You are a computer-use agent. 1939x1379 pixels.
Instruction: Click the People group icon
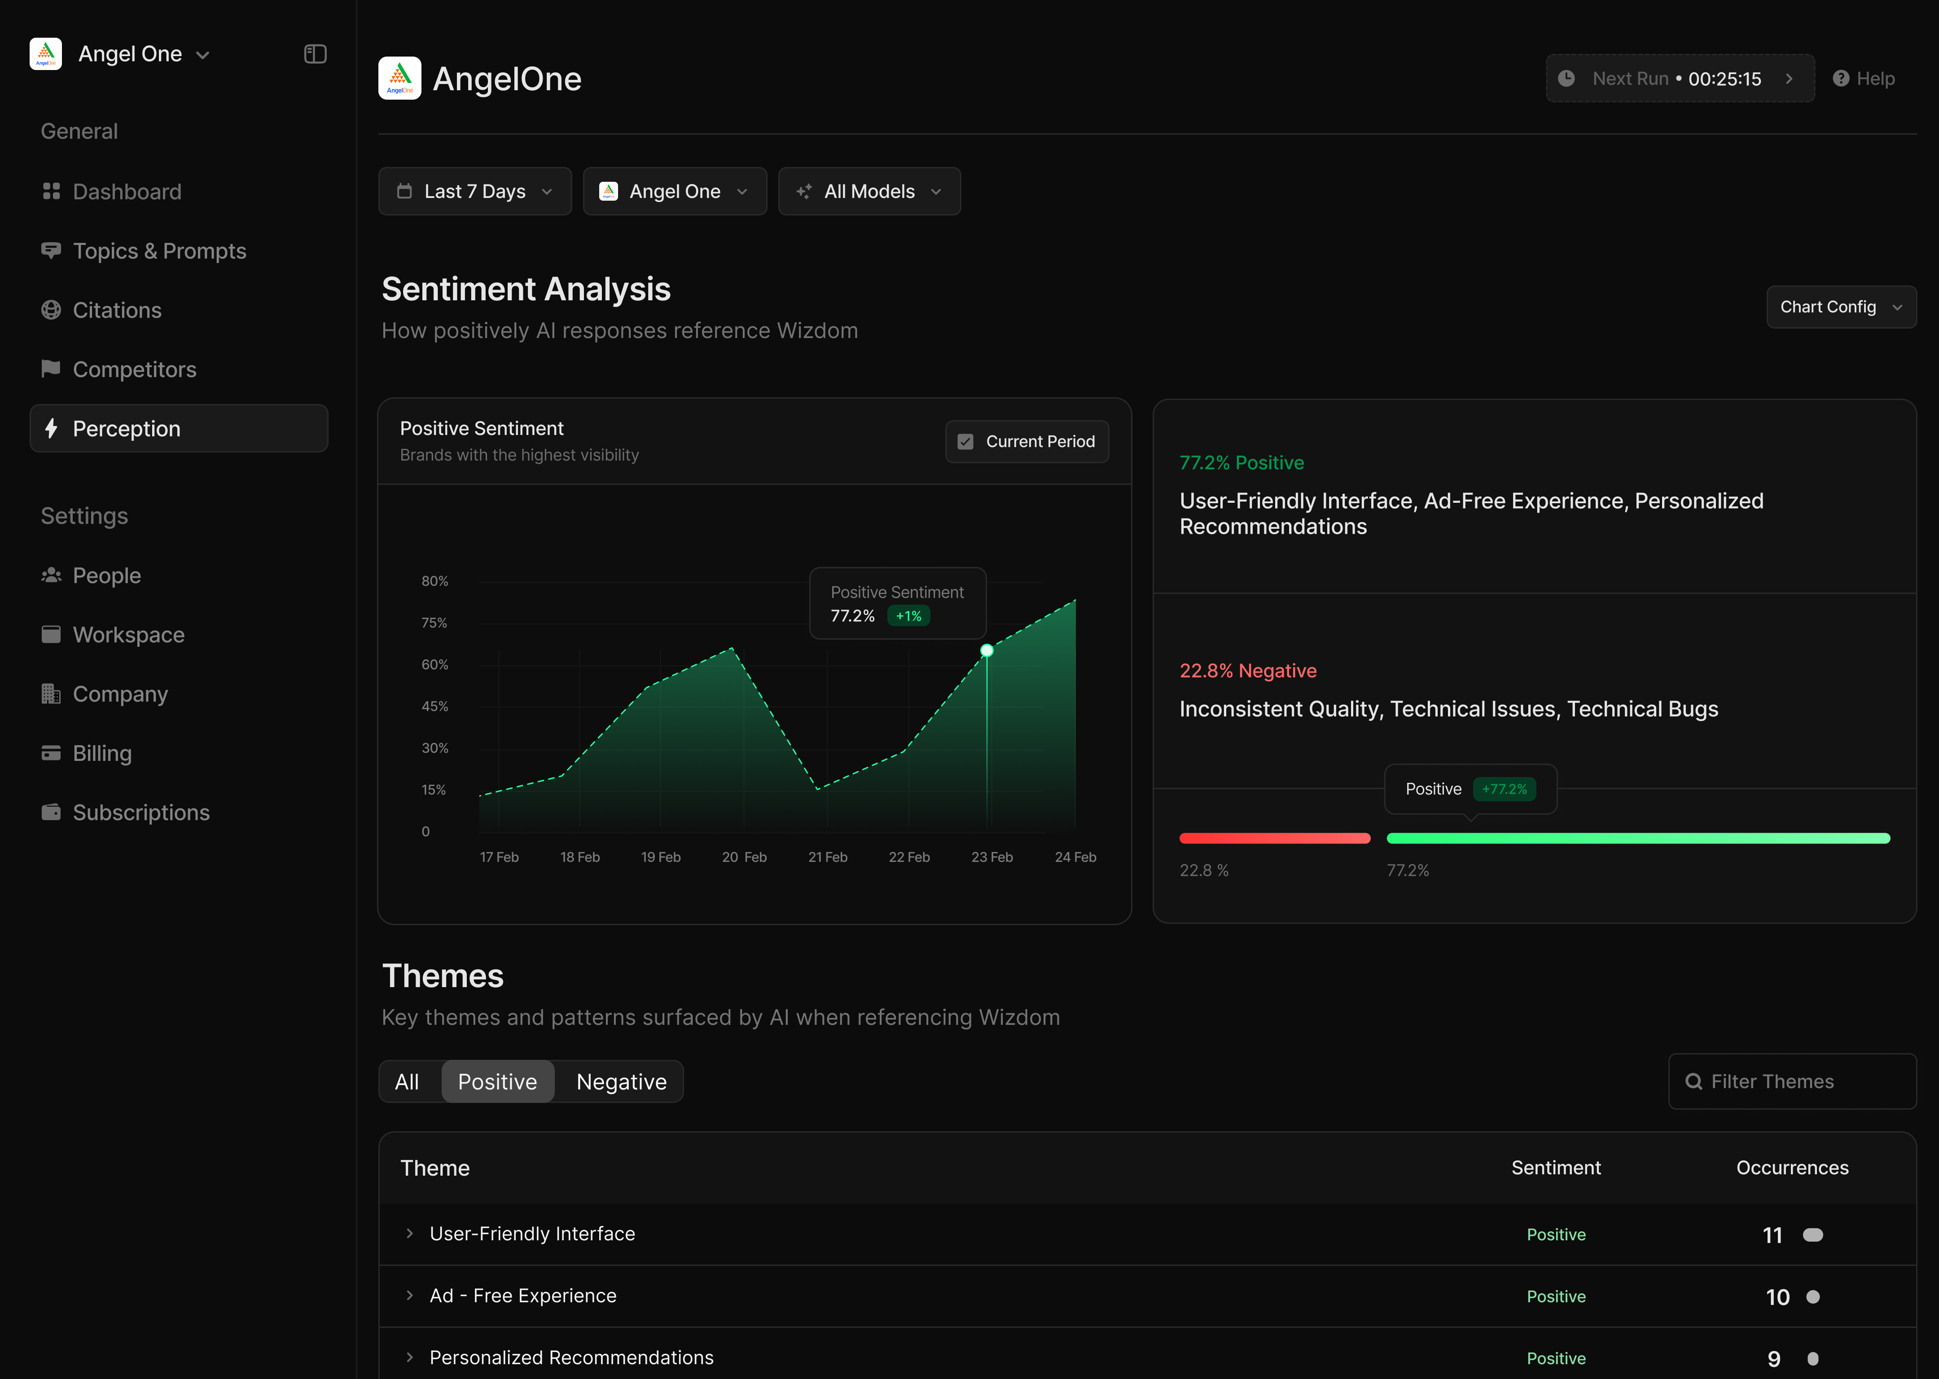51,575
